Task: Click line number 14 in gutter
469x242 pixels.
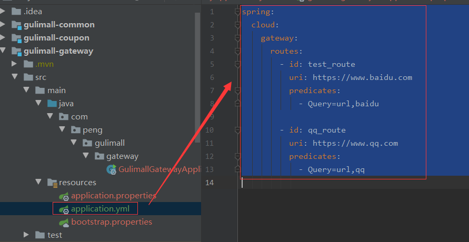Action: [210, 182]
